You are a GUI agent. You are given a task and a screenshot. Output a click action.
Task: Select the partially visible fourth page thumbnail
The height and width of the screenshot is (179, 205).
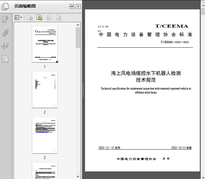point(45,171)
